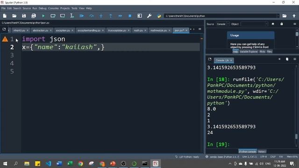The width and height of the screenshot is (299, 168).
Task: Close the math.py editor tab
Action: (x=145, y=30)
